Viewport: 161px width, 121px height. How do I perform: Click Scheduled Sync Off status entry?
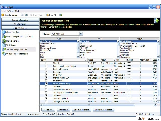click(x=66, y=114)
